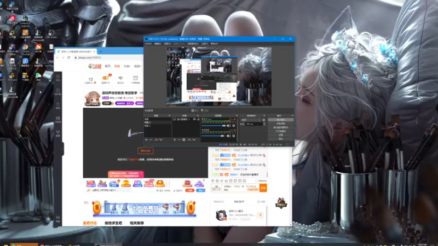Open the 视频 dropdown in Douyu navigation
Image resolution: width=438 pixels, height=246 pixels.
[137, 66]
